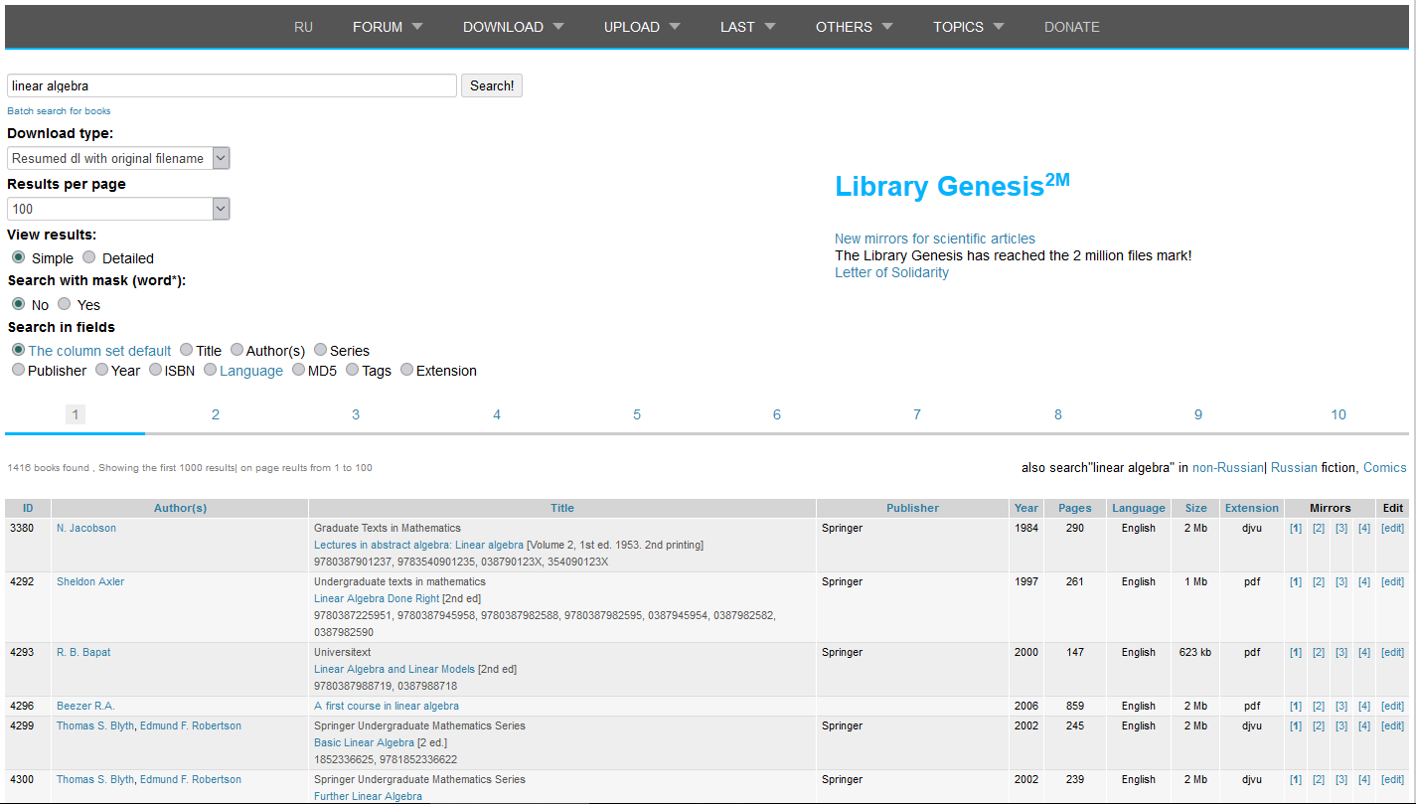Open Sheldon Axler's author page
This screenshot has height=804, width=1416.
point(89,581)
